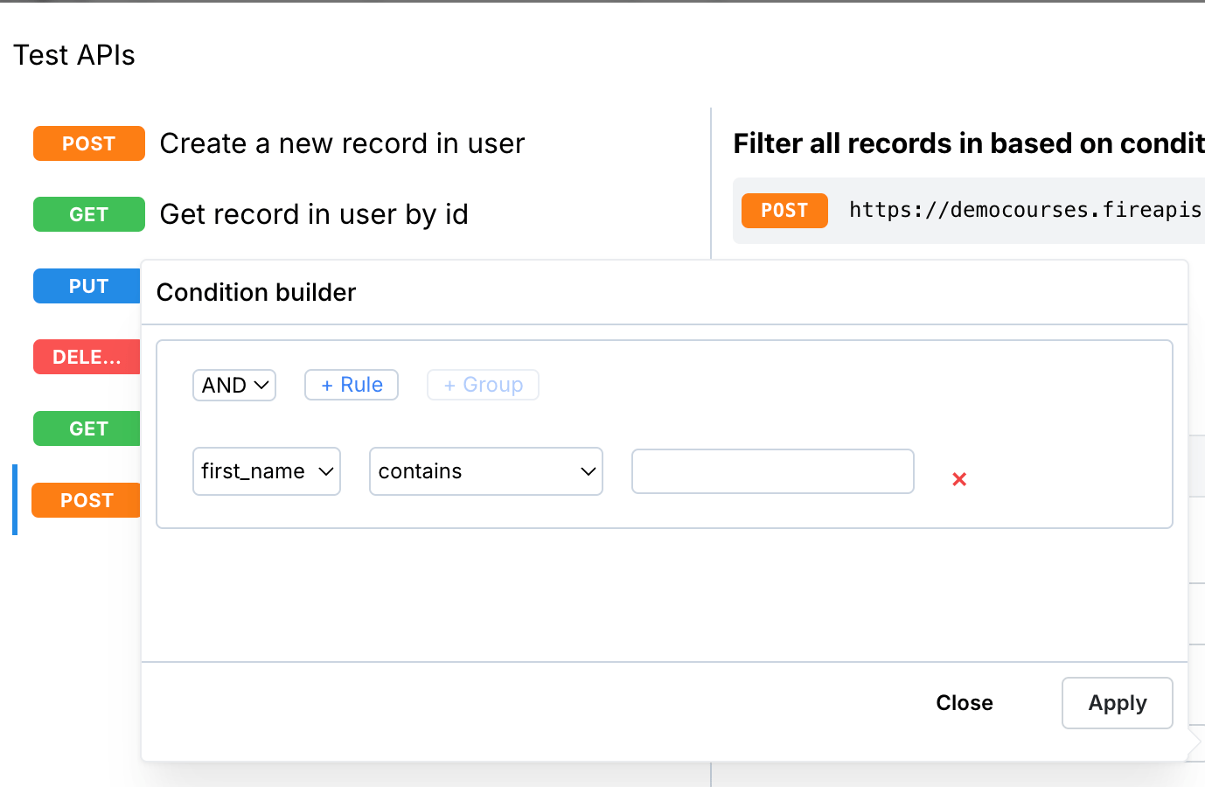Open the AND condition dropdown

click(234, 385)
